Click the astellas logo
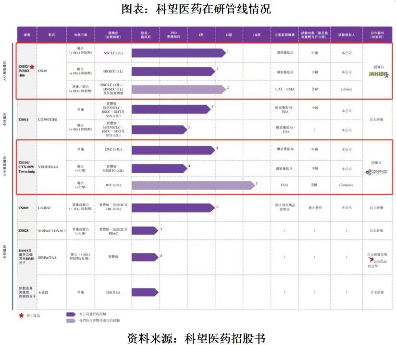 pyautogui.click(x=378, y=261)
